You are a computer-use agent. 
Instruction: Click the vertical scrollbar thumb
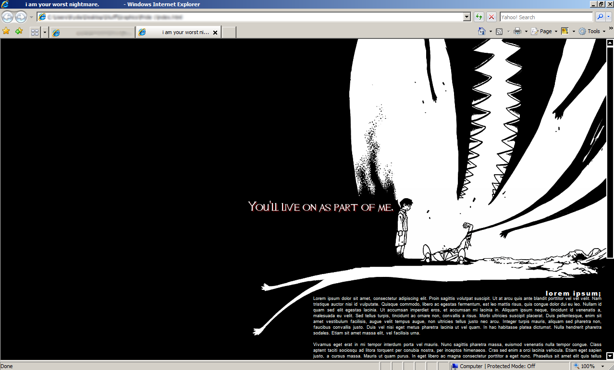610,152
